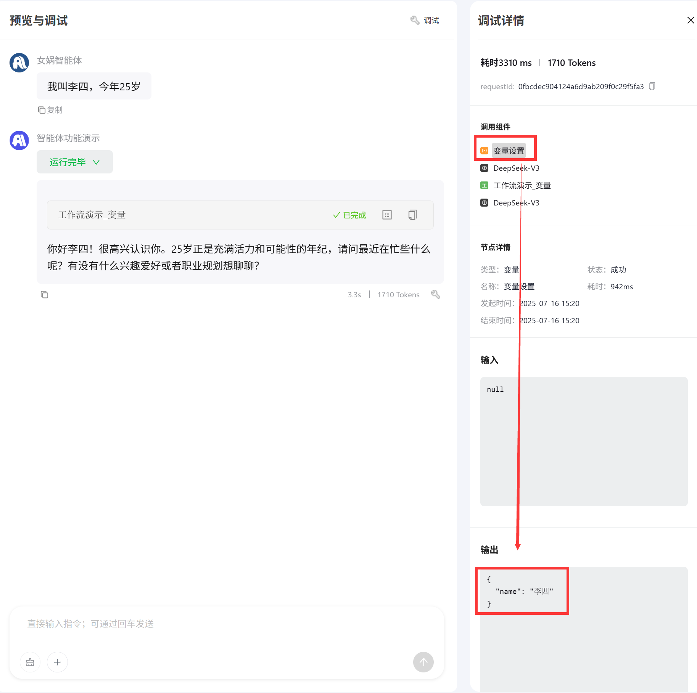Select 变量设置 in 调用组件 list
This screenshot has width=697, height=693.
(509, 151)
